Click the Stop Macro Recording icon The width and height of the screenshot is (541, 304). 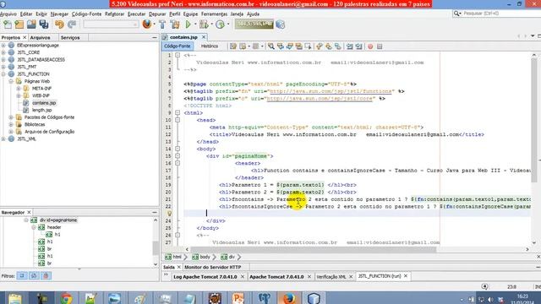(x=380, y=46)
